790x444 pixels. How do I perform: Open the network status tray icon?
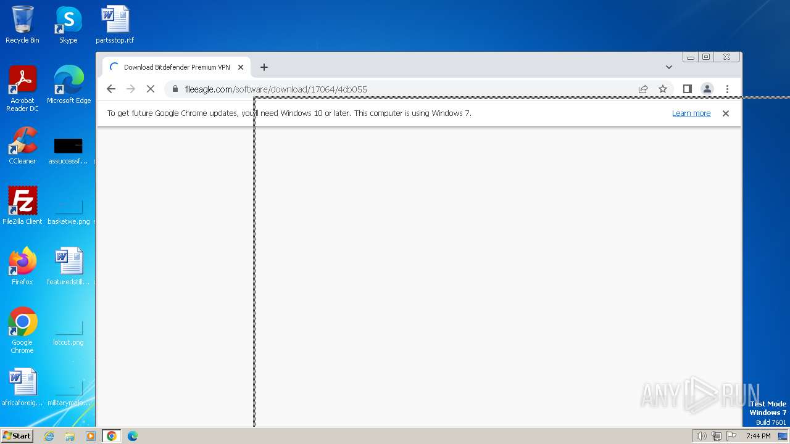click(x=717, y=436)
